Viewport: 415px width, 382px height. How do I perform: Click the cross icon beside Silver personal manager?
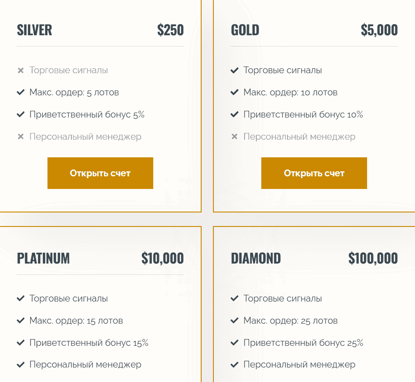point(20,137)
